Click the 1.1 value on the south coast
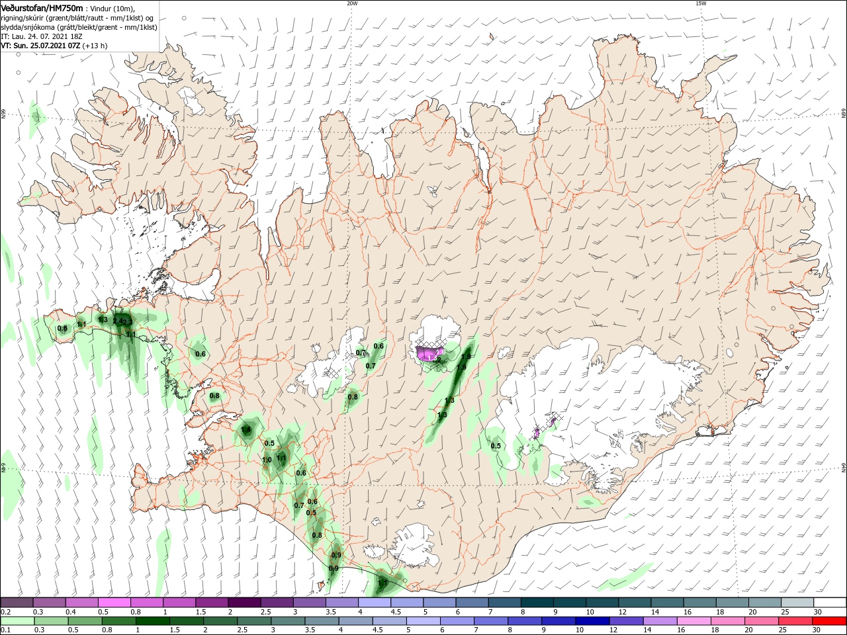847x635 pixels. coord(382,583)
